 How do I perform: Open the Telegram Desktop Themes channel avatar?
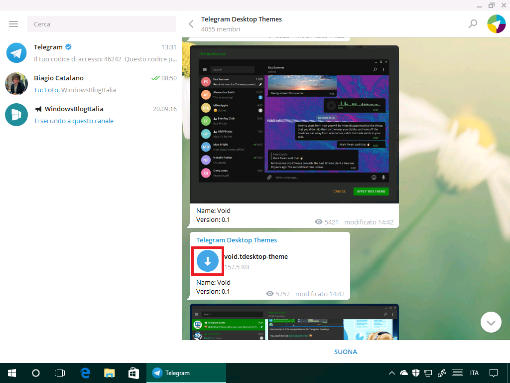(497, 24)
